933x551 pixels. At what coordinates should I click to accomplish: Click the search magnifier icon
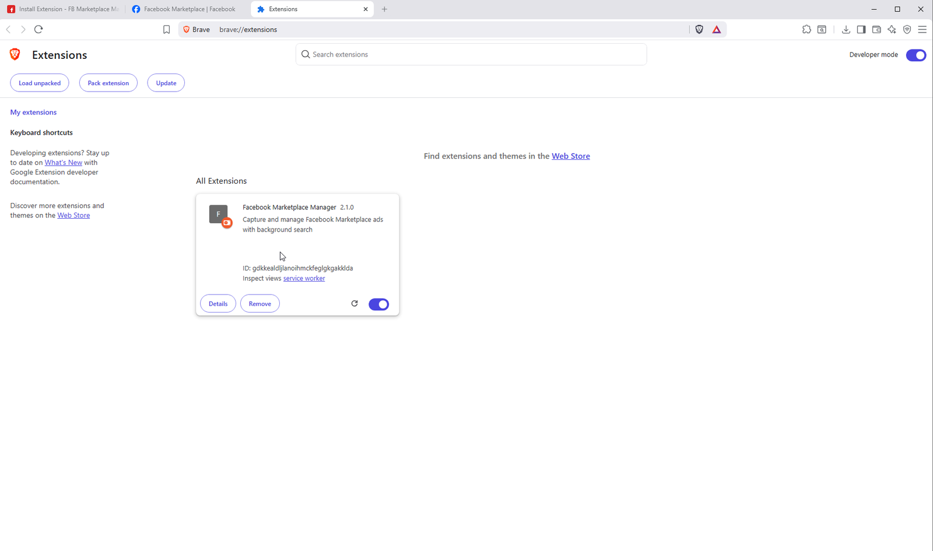click(306, 54)
